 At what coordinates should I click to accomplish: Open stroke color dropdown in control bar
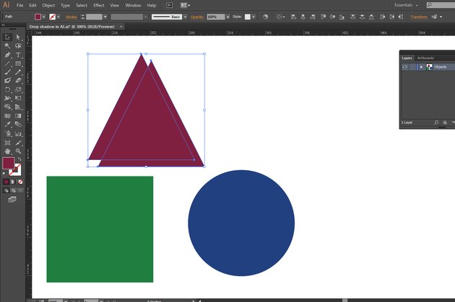tap(58, 17)
